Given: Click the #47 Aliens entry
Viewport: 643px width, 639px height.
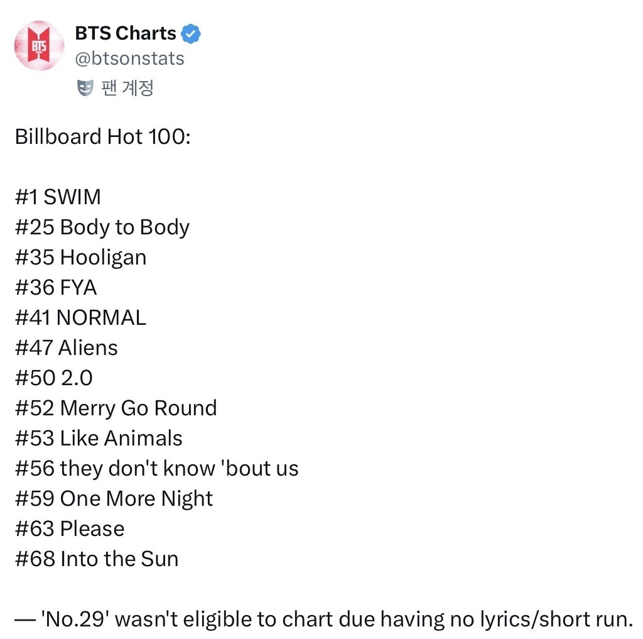Looking at the screenshot, I should (67, 347).
